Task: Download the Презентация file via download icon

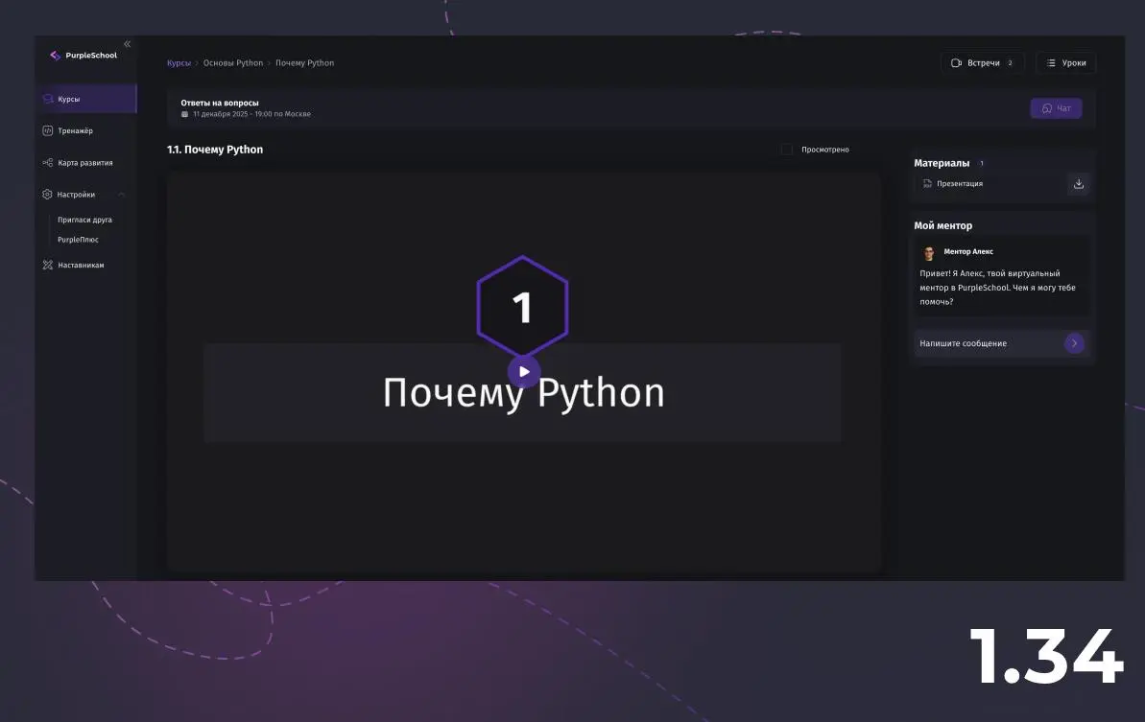Action: (1079, 184)
